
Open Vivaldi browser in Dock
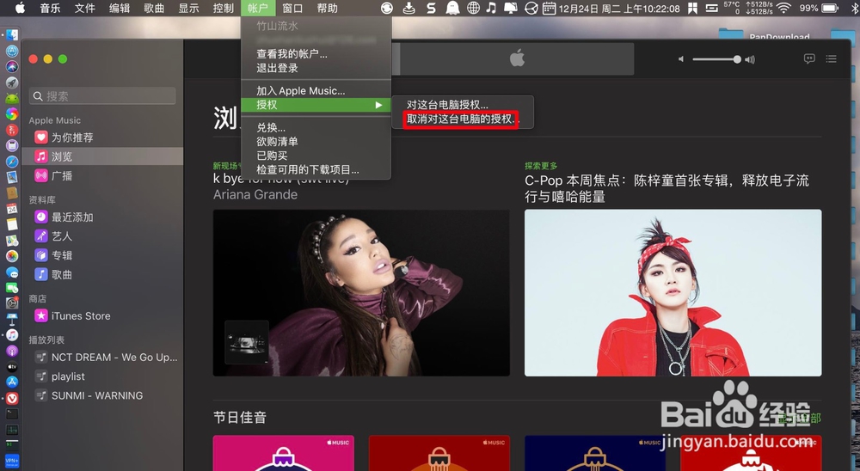11,398
